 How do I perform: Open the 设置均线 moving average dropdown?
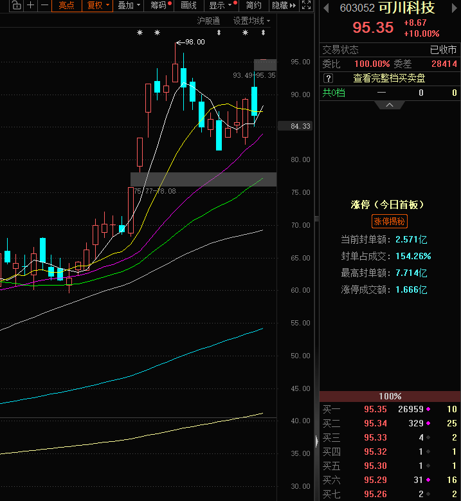pos(251,21)
